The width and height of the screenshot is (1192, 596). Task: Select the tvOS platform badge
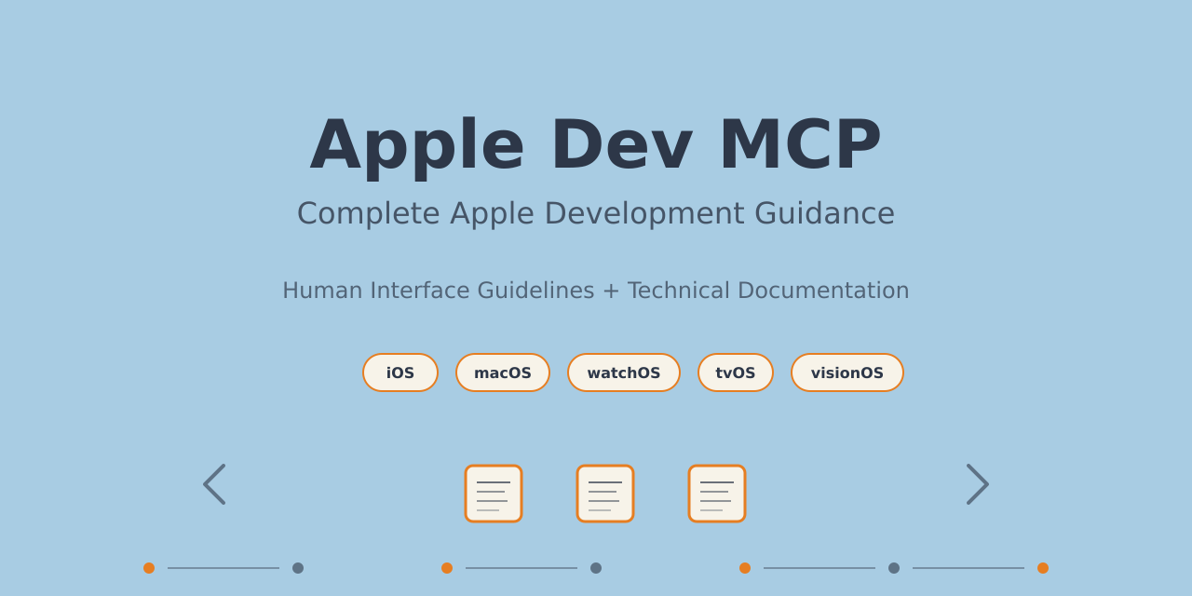(736, 372)
